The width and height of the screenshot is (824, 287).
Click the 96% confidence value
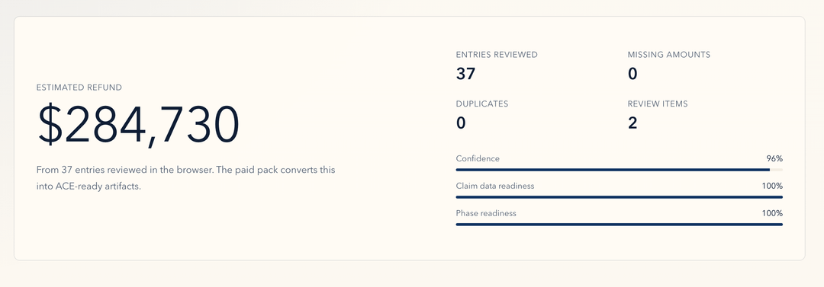774,158
